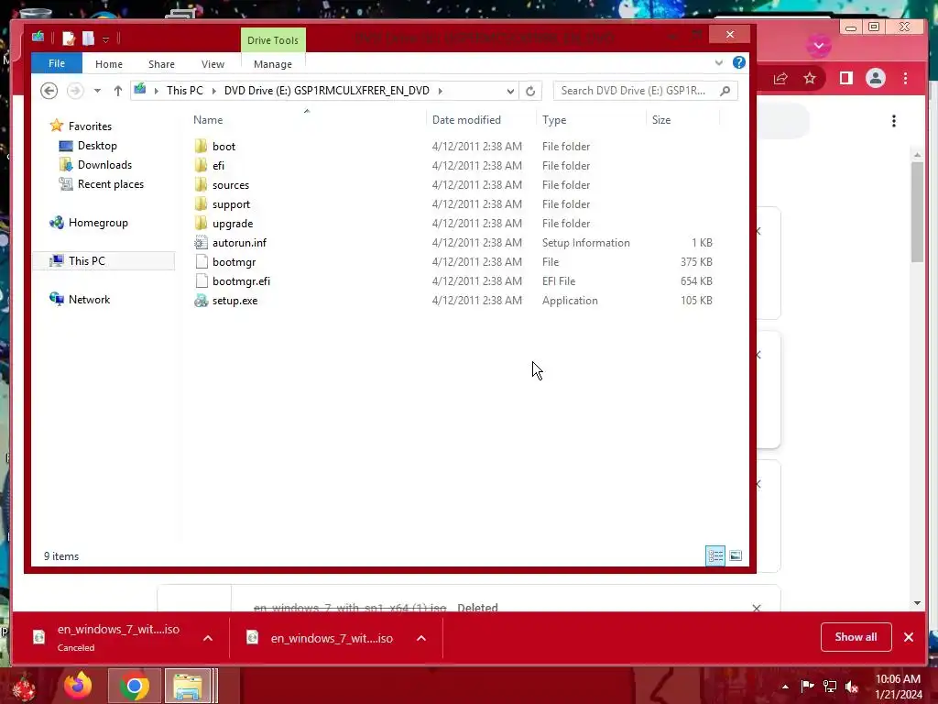Open menu for second ISO download

coord(421,638)
